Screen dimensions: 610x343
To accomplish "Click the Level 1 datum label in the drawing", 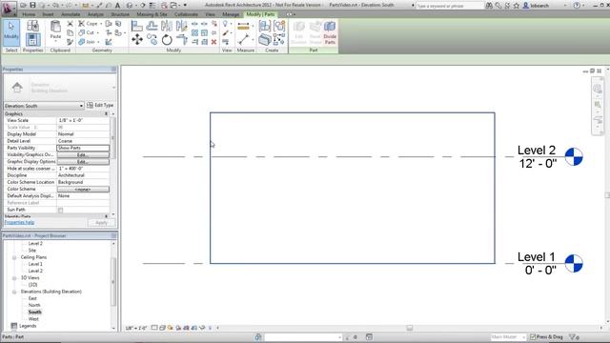I will pos(536,256).
